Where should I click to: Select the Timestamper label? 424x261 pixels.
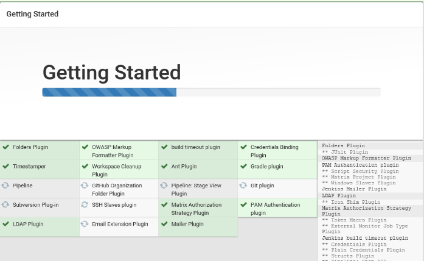coord(29,166)
